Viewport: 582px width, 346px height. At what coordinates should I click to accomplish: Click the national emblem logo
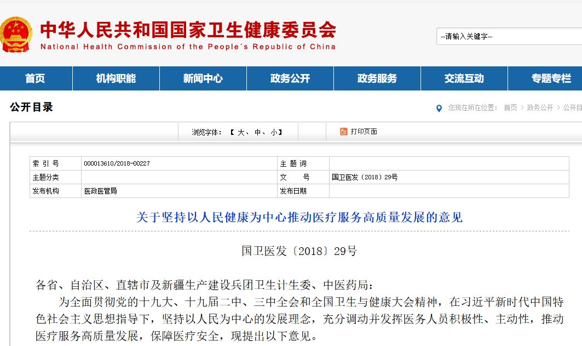click(x=16, y=35)
